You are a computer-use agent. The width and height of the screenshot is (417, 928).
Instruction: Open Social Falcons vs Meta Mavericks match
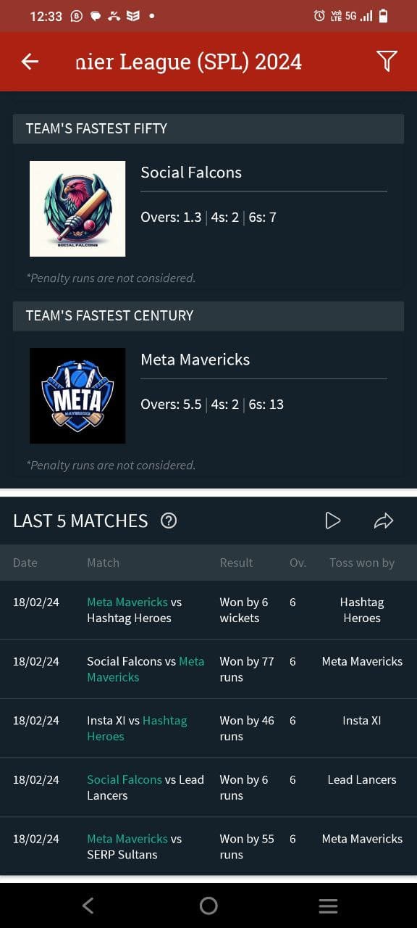click(x=208, y=669)
